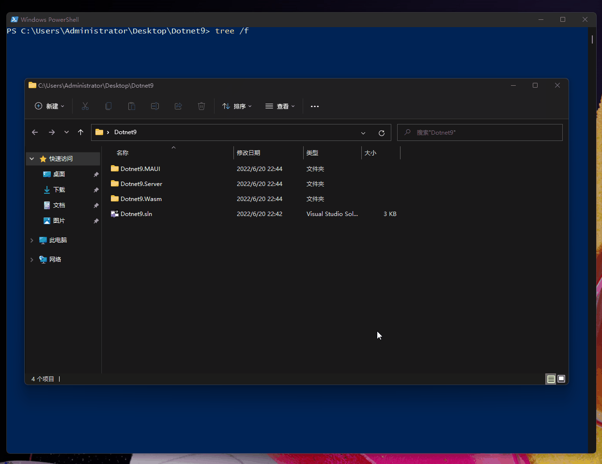This screenshot has height=464, width=602.
Task: Go back using the left arrow
Action: [x=35, y=132]
